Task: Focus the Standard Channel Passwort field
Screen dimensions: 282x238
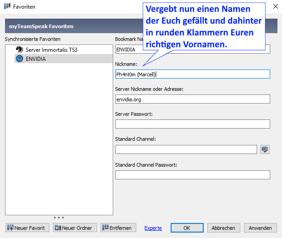Action: [x=192, y=175]
